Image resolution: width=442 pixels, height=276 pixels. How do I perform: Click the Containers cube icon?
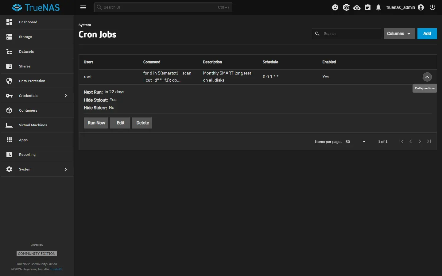pyautogui.click(x=9, y=110)
